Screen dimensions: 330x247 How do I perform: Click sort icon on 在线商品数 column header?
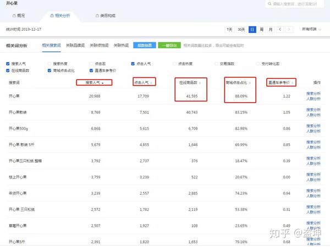(200, 83)
